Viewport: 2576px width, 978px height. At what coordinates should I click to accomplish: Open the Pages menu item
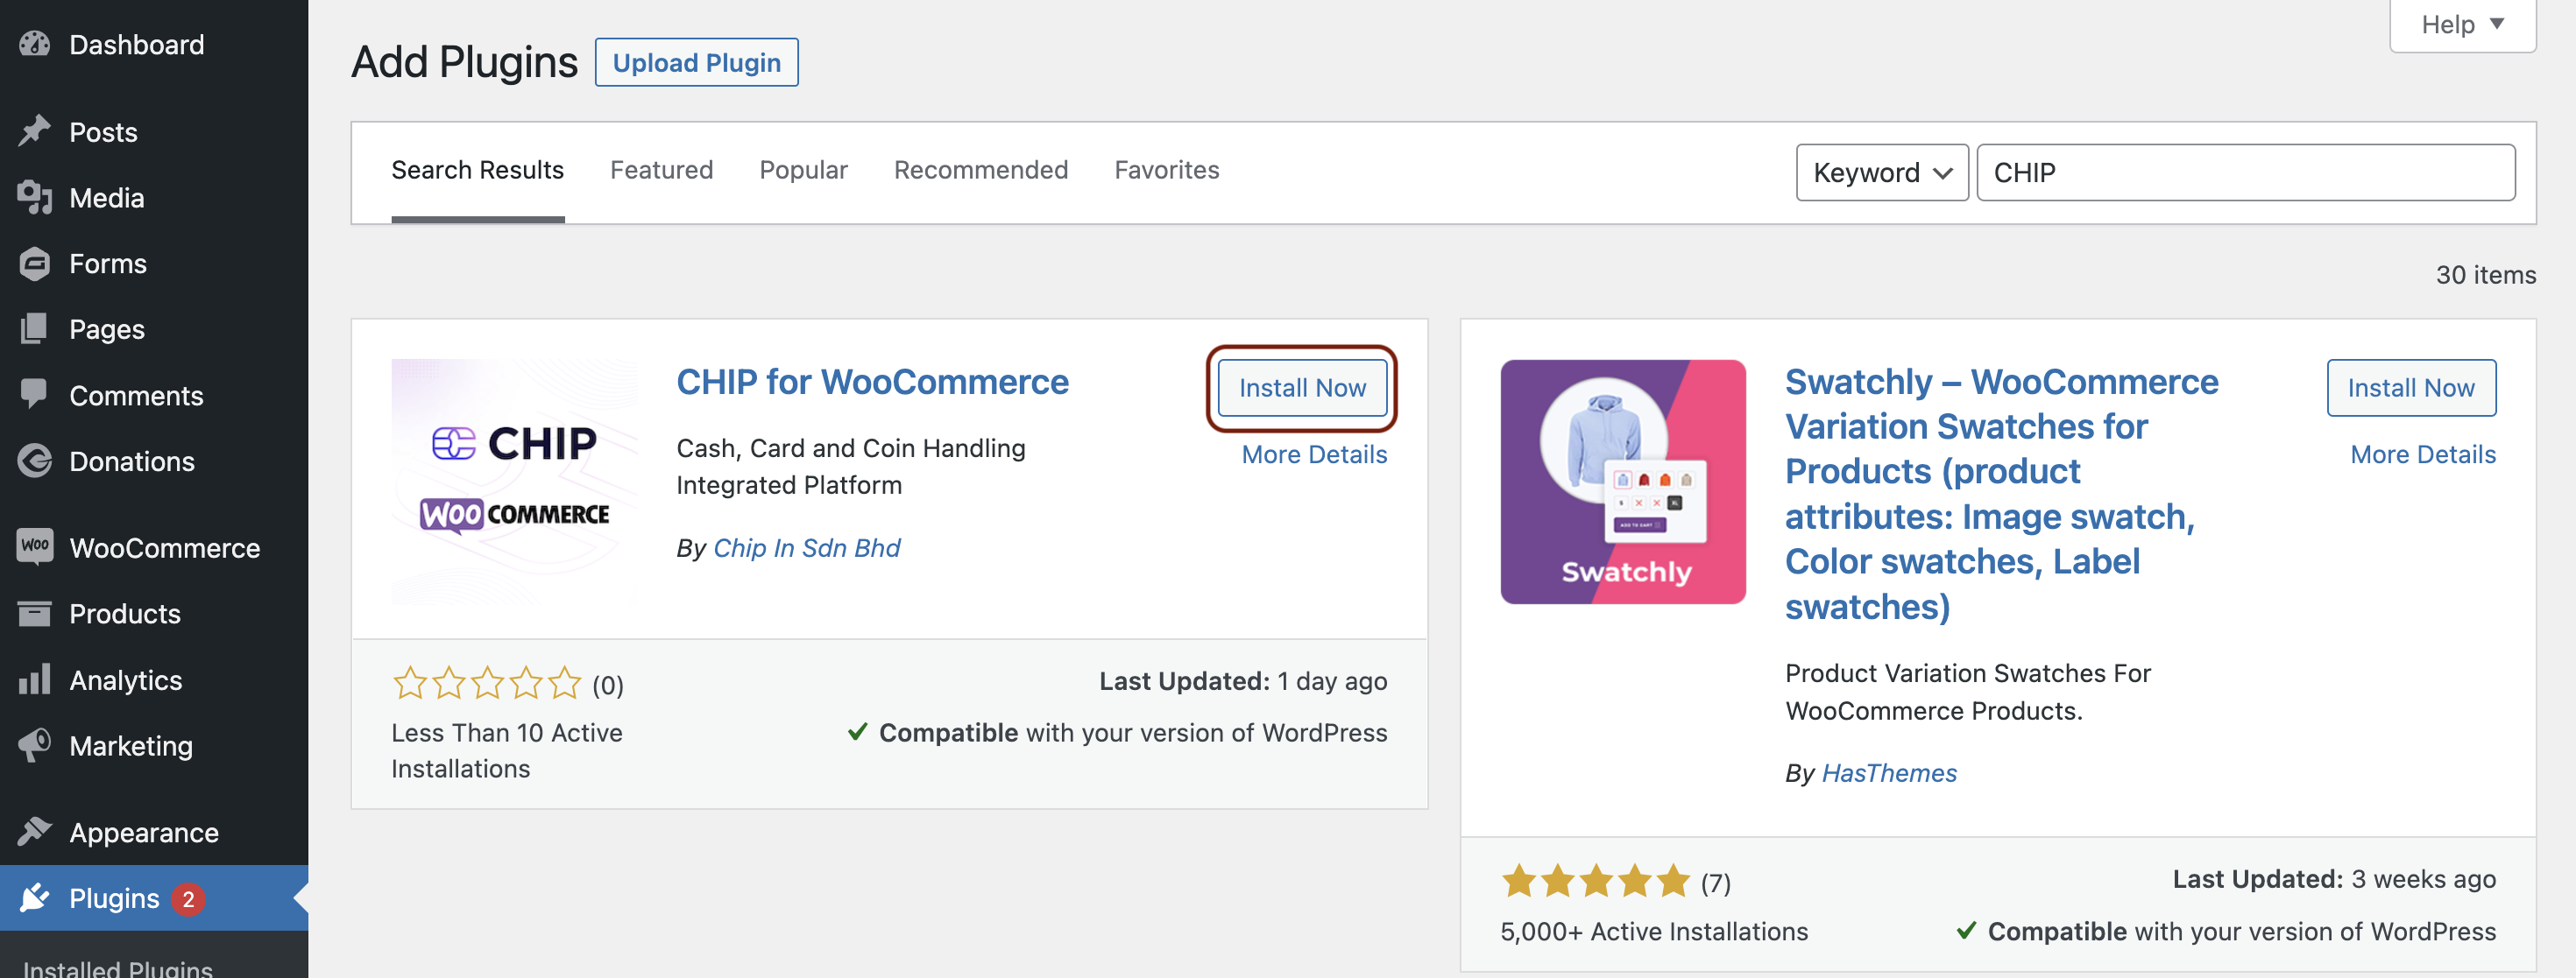pyautogui.click(x=107, y=330)
